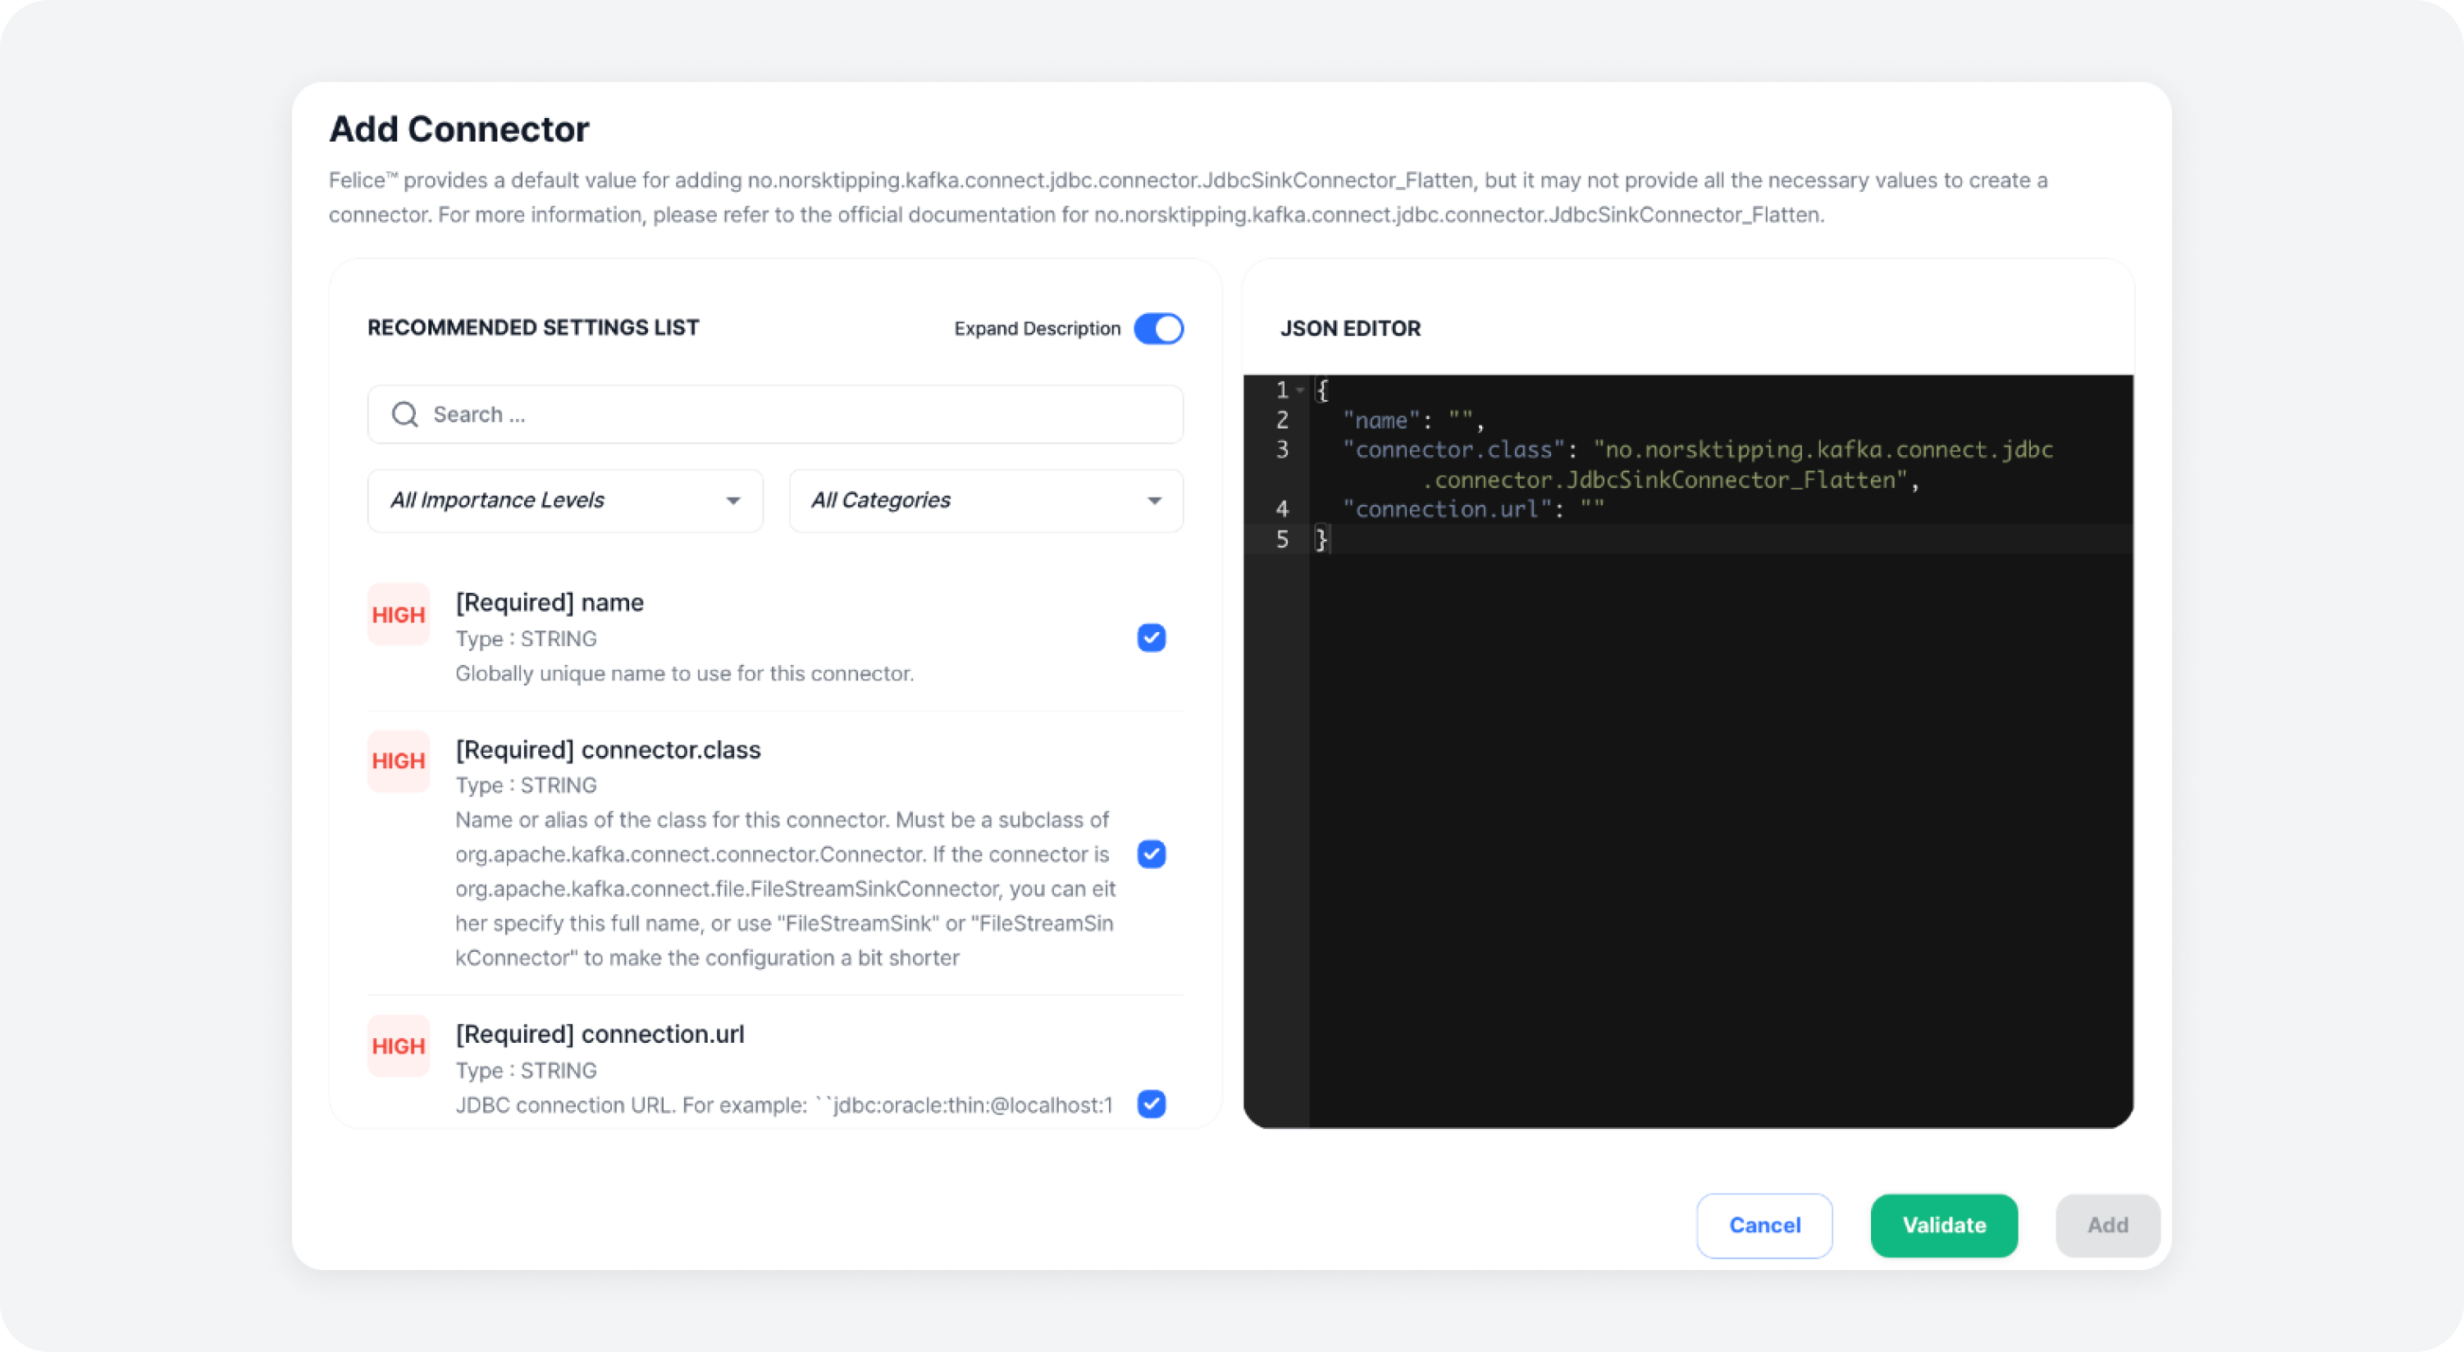Click the RECOMMENDED SETTINGS LIST heading

pos(533,327)
